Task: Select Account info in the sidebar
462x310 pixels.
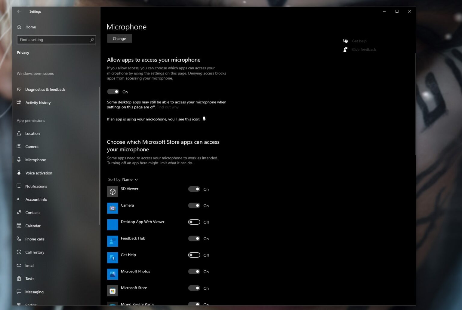Action: [36, 199]
